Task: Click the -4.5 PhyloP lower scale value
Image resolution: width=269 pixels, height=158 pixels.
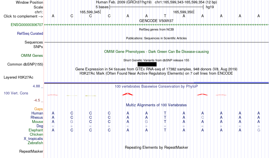Action: [x=37, y=100]
